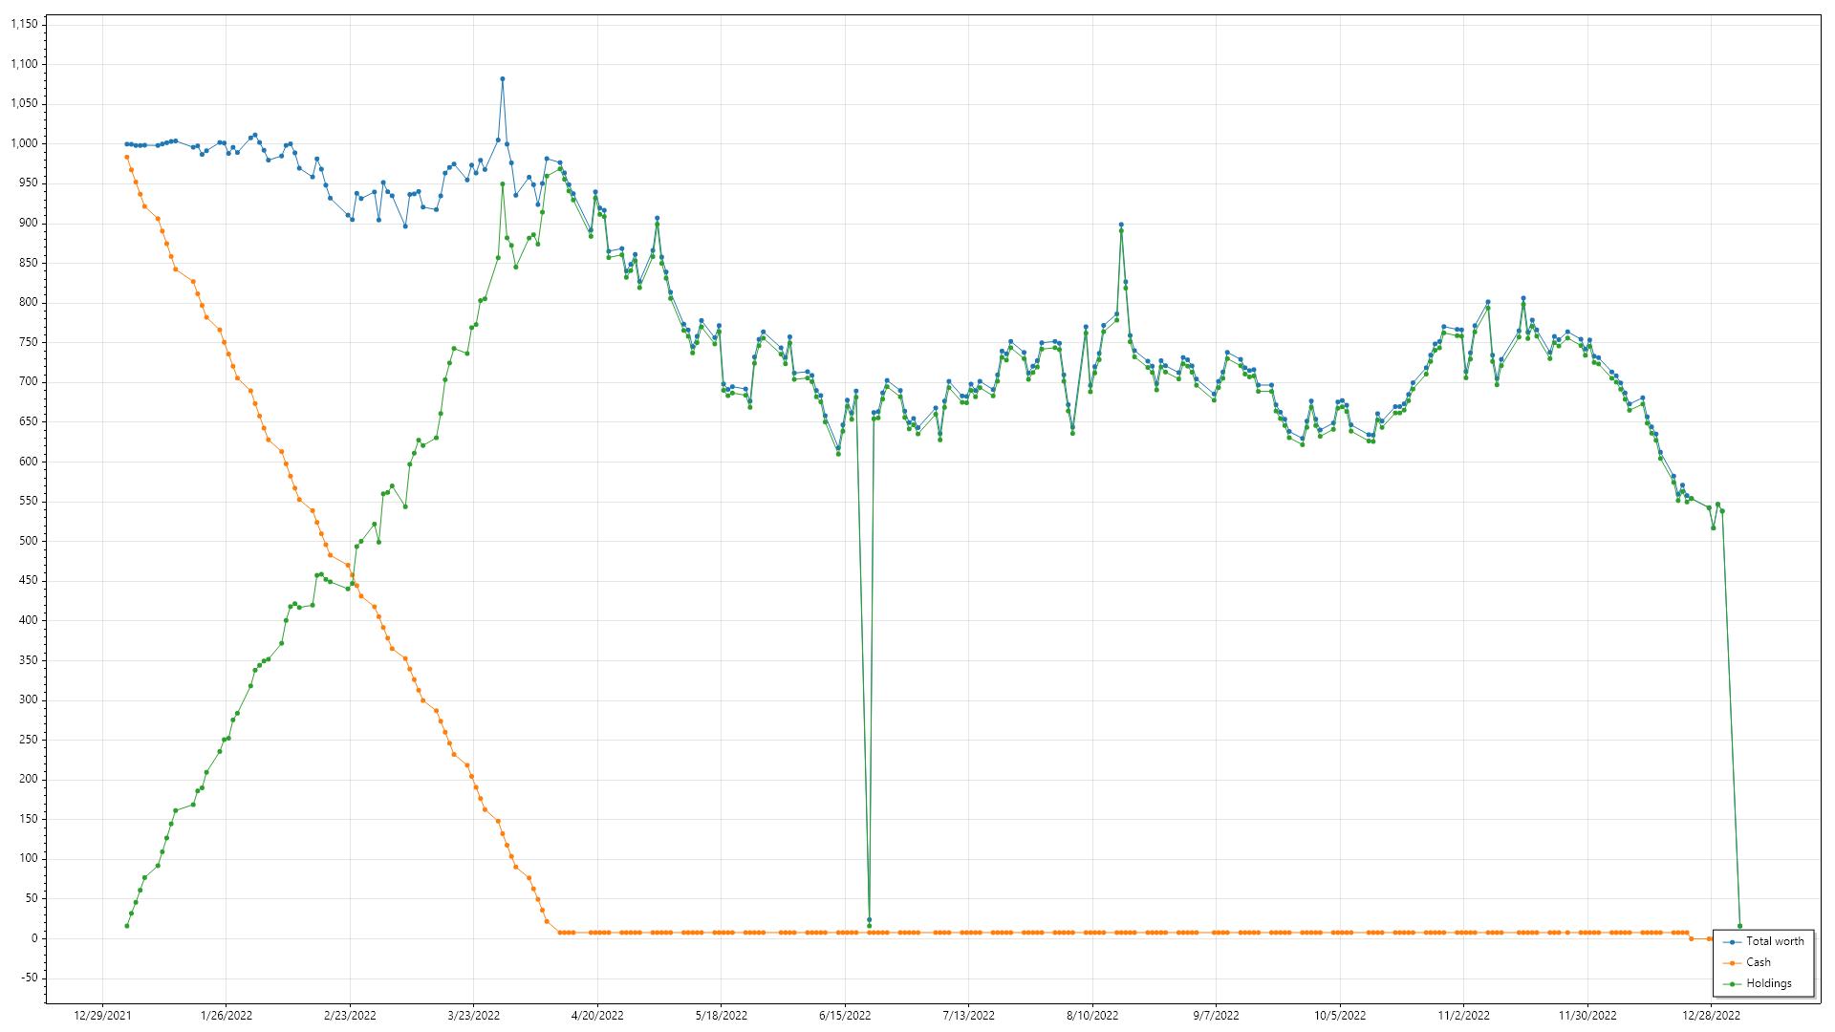The height and width of the screenshot is (1032, 1835).
Task: Click the 1,150 y-axis tick label
Action: [x=24, y=24]
